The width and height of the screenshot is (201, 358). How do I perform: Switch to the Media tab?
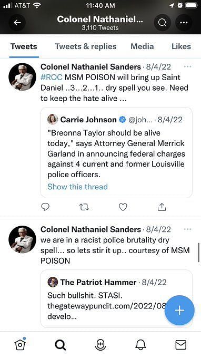click(142, 46)
